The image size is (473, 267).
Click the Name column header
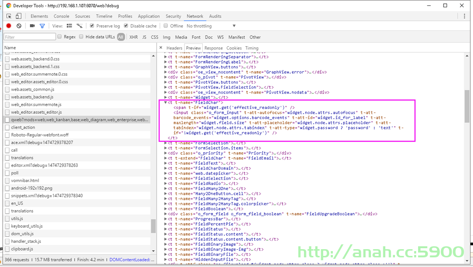79,48
